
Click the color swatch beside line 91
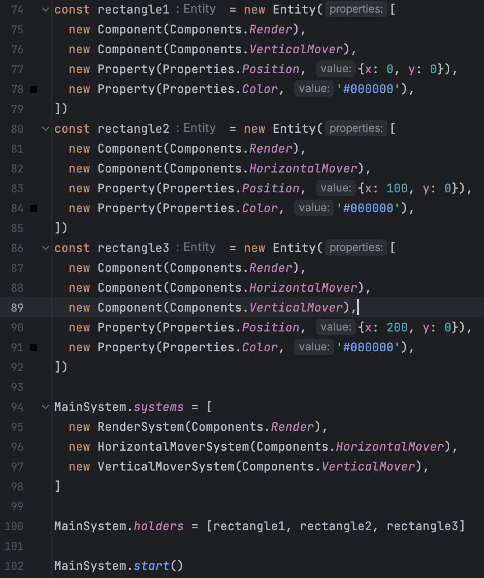33,348
